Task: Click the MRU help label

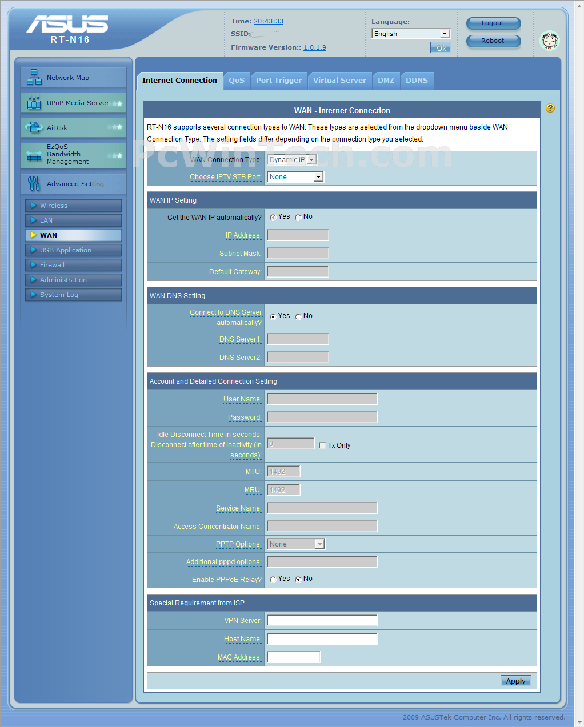Action: tap(253, 490)
